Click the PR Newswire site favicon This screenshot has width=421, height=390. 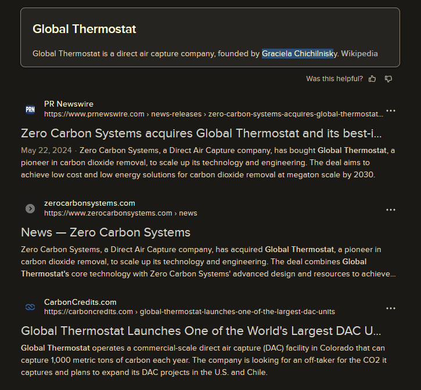coord(30,110)
